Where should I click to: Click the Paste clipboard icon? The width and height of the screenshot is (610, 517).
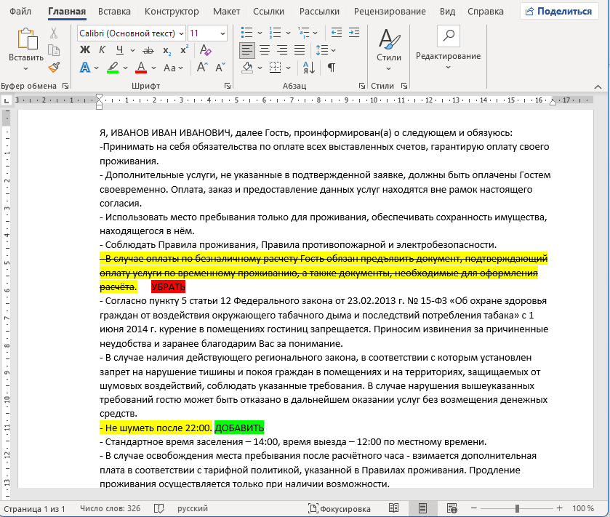point(28,39)
